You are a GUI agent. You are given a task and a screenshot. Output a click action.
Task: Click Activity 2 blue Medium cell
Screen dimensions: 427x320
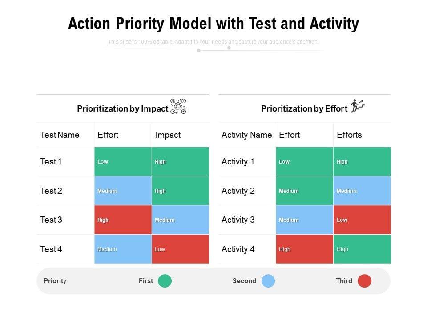point(362,191)
